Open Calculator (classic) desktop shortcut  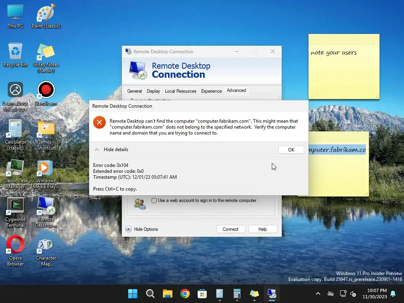[15, 135]
